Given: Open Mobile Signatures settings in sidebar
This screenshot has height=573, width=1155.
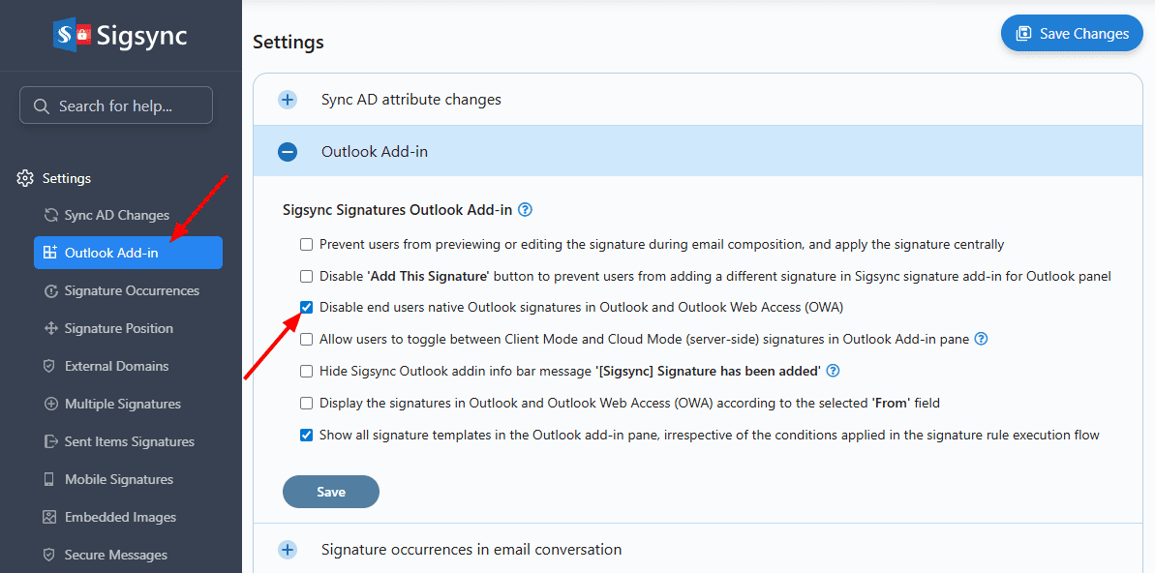Looking at the screenshot, I should click(118, 479).
